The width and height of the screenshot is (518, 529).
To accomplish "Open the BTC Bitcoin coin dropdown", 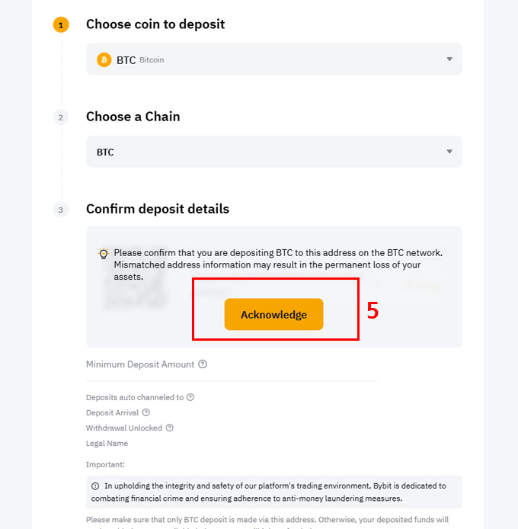I will click(x=273, y=59).
